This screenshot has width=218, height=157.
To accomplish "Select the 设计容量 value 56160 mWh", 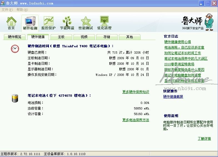I will point(141,114).
